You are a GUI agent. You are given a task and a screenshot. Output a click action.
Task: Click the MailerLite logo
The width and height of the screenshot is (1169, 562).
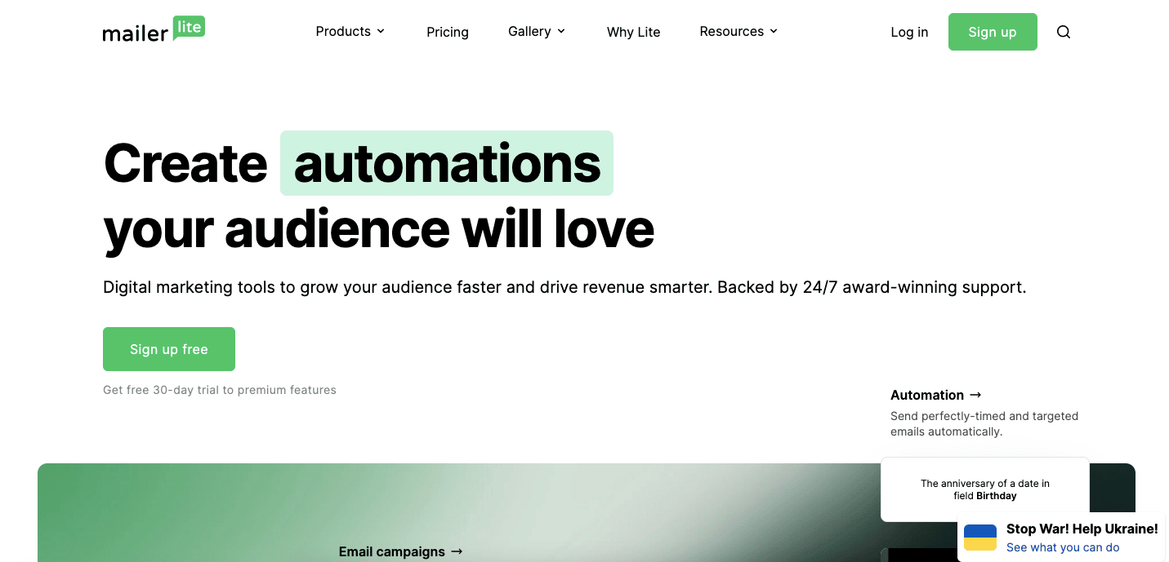(153, 31)
